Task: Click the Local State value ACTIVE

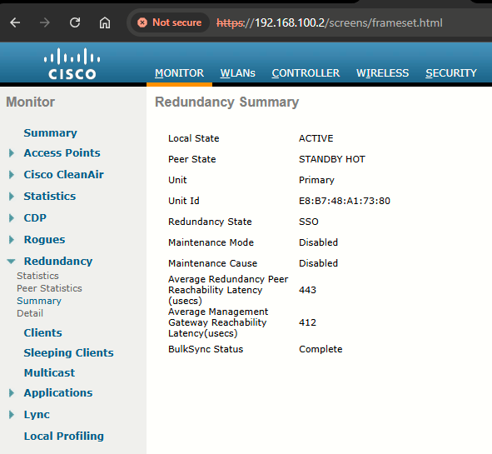Action: [316, 138]
